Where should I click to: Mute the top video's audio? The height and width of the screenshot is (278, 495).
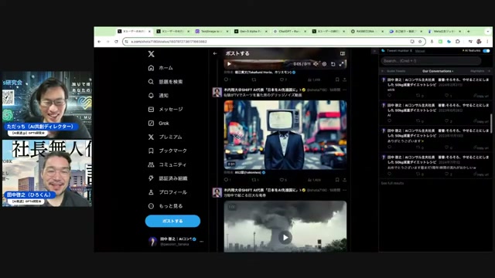click(316, 64)
